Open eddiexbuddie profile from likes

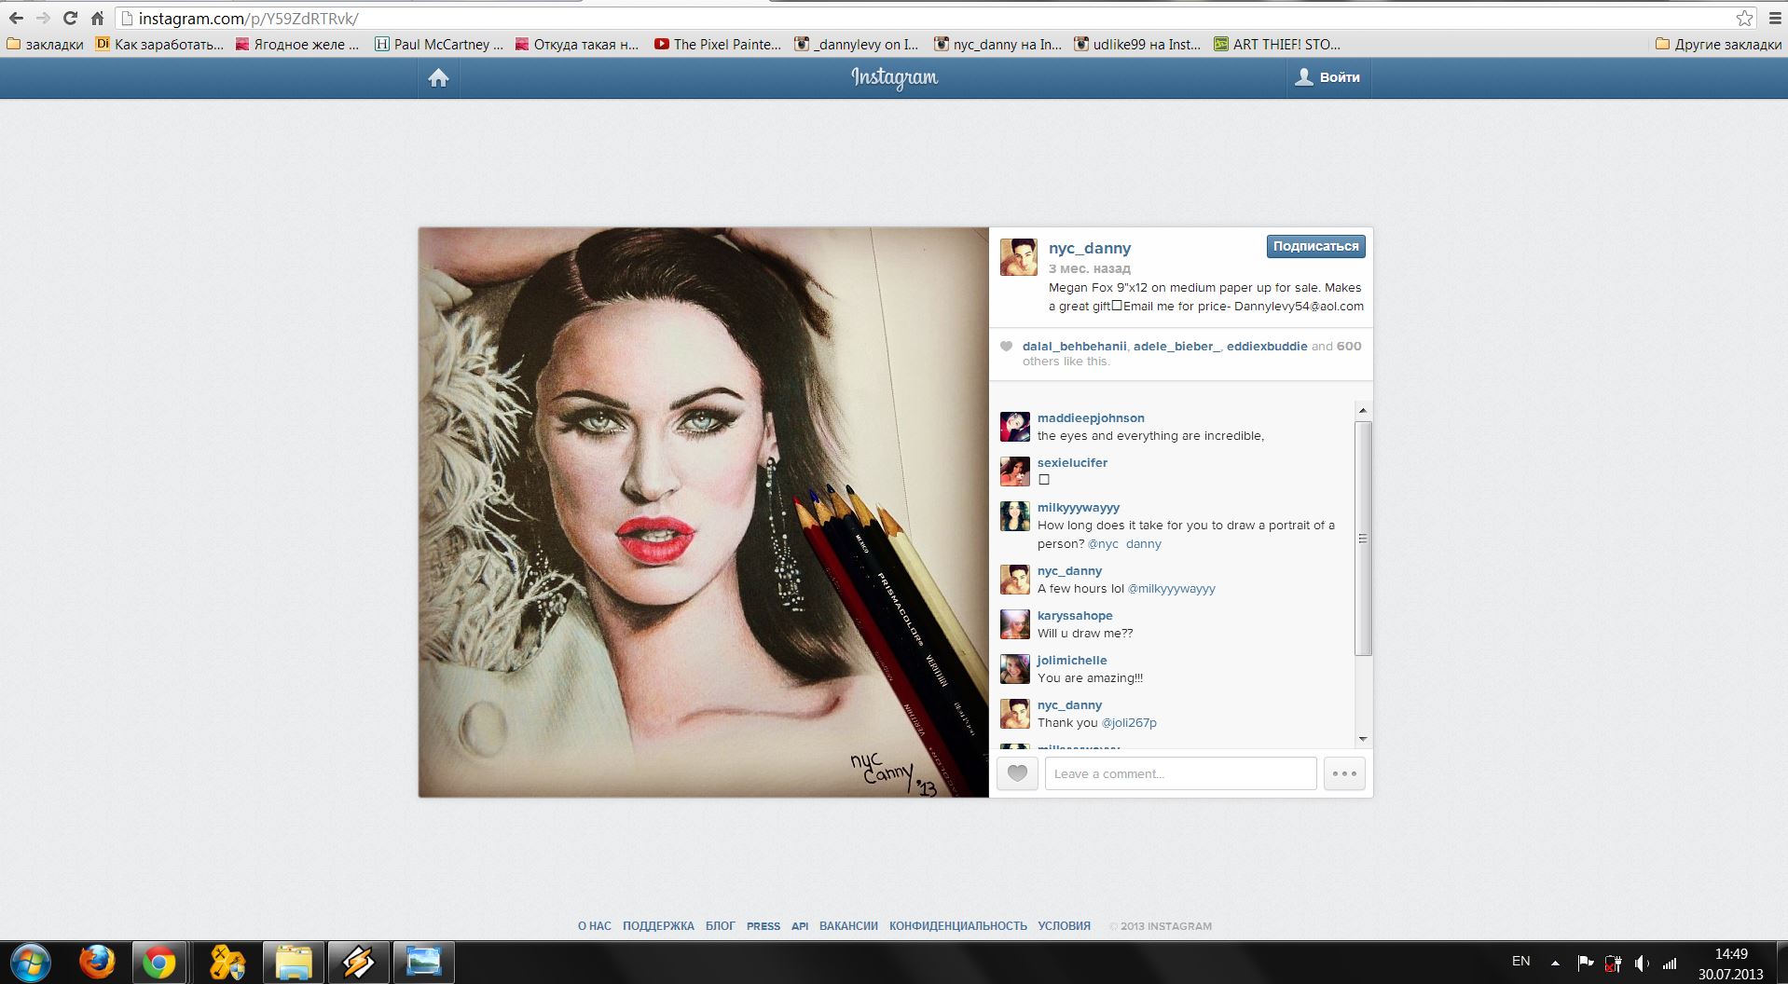point(1267,346)
